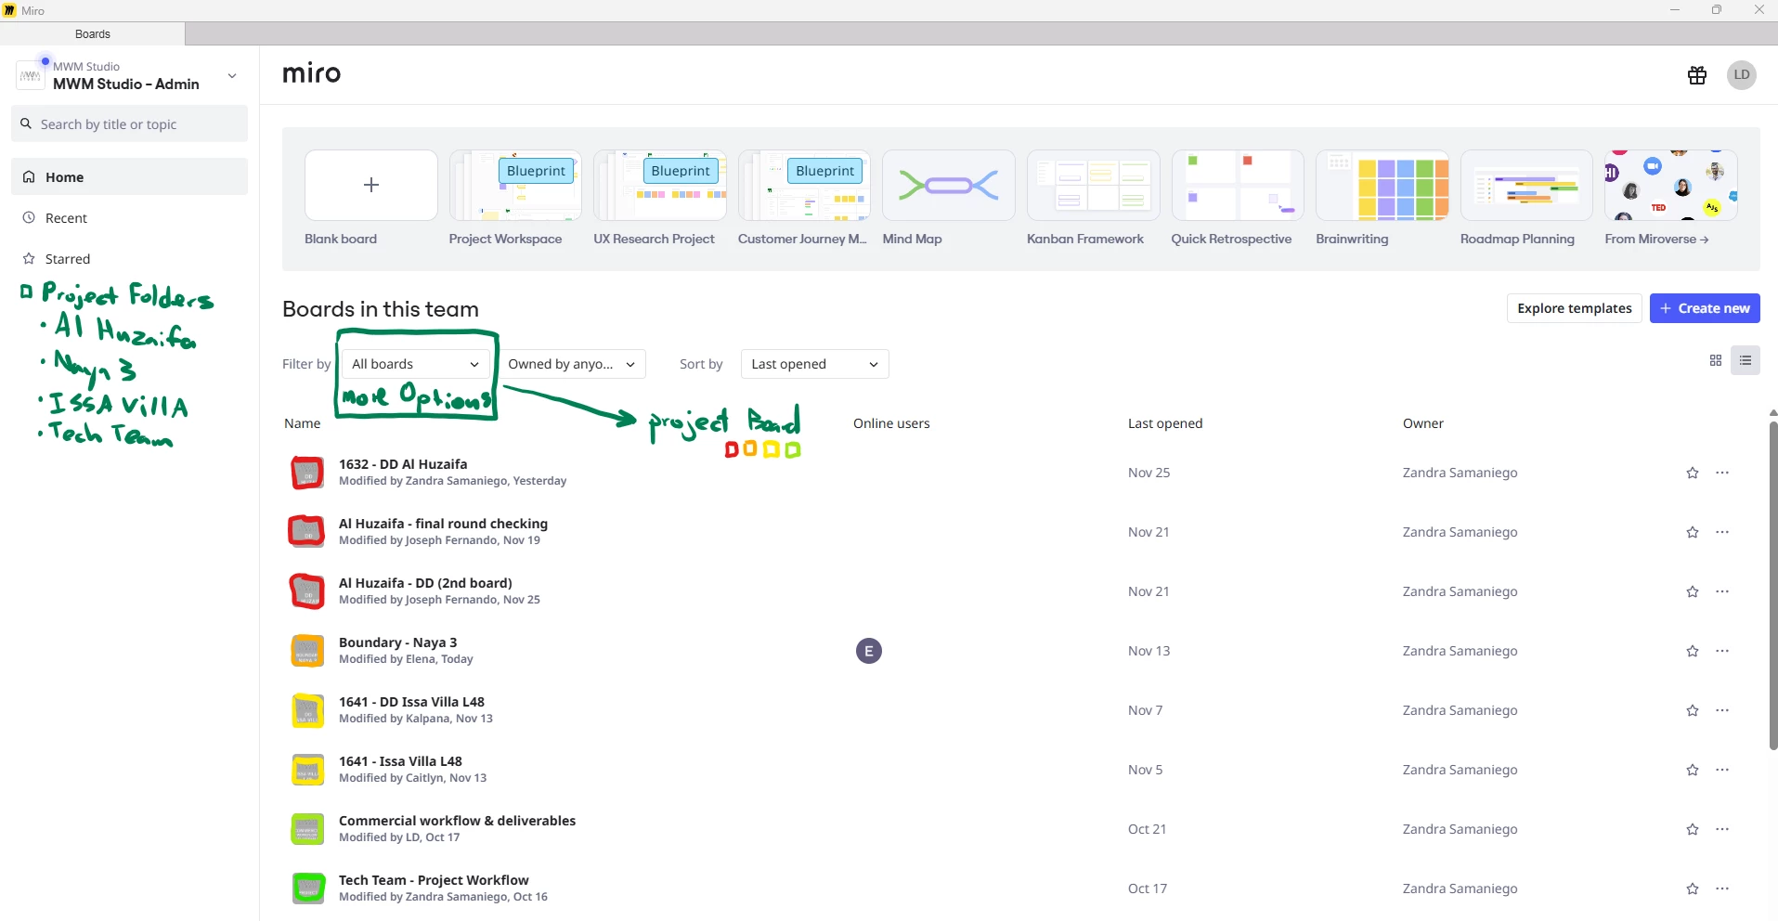The height and width of the screenshot is (921, 1778).
Task: Choose Quick Retrospective template
Action: 1238,185
